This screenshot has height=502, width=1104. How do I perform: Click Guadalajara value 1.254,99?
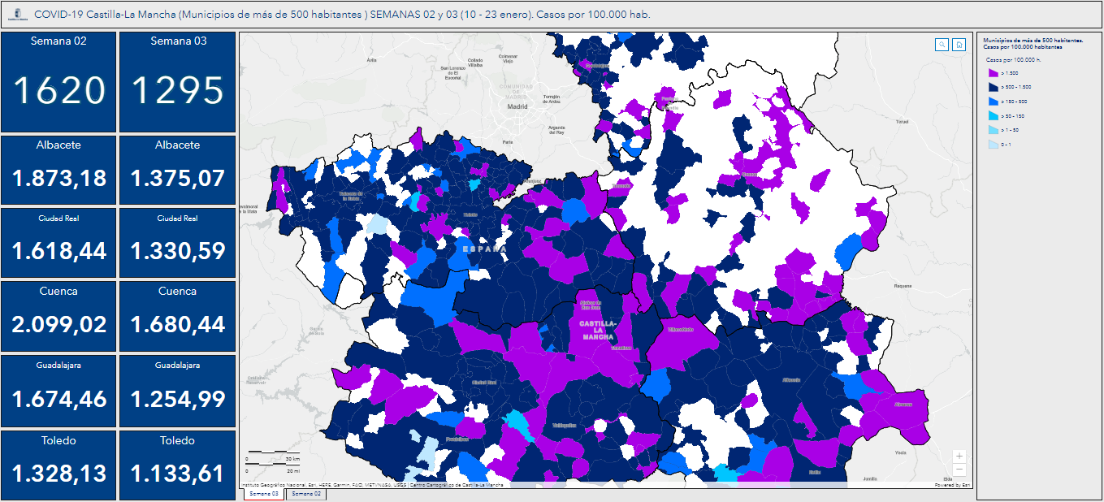click(177, 399)
